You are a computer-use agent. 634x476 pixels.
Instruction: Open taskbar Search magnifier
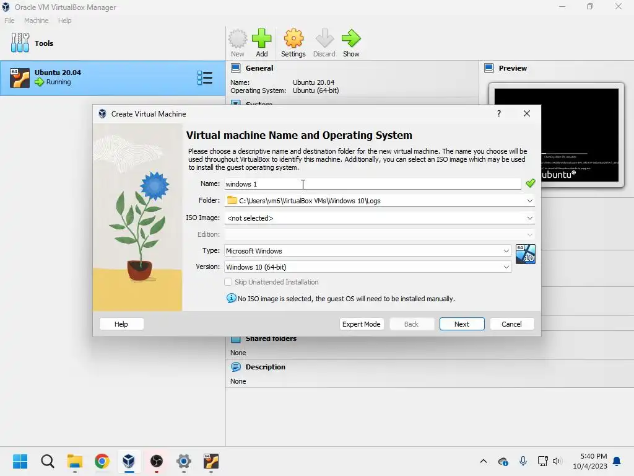47,461
